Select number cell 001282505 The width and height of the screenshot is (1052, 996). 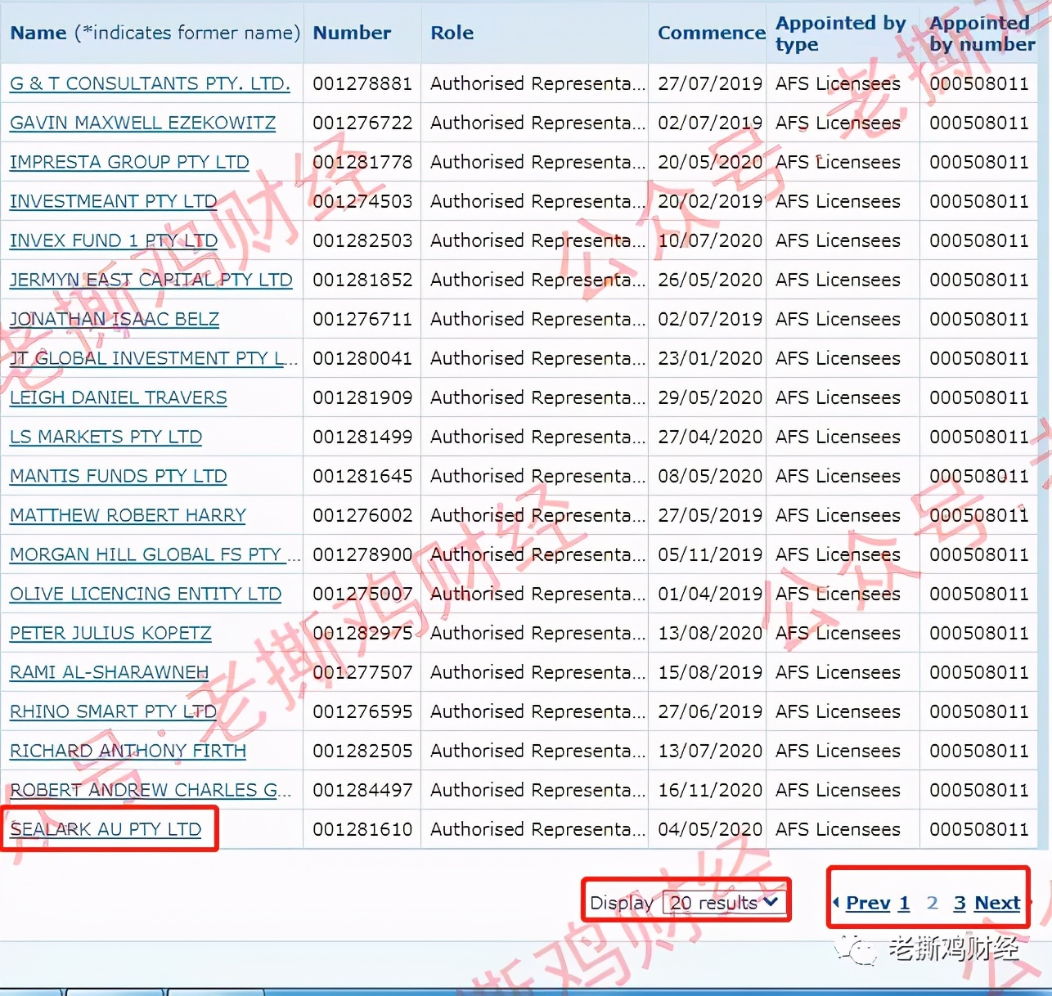point(362,751)
